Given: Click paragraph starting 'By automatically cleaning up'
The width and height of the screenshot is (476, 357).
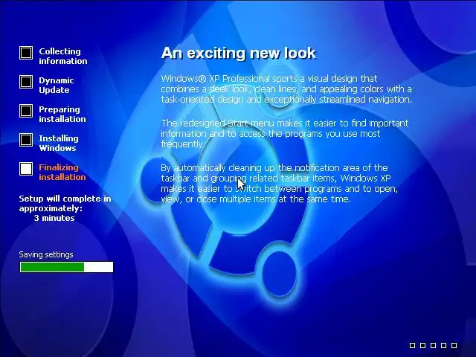Looking at the screenshot, I should (x=280, y=184).
